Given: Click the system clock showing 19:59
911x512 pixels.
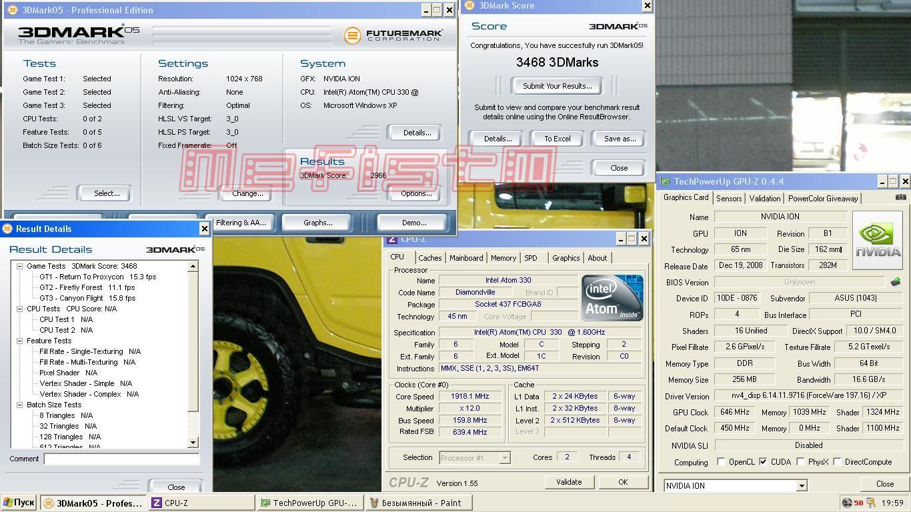Looking at the screenshot, I should 892,503.
